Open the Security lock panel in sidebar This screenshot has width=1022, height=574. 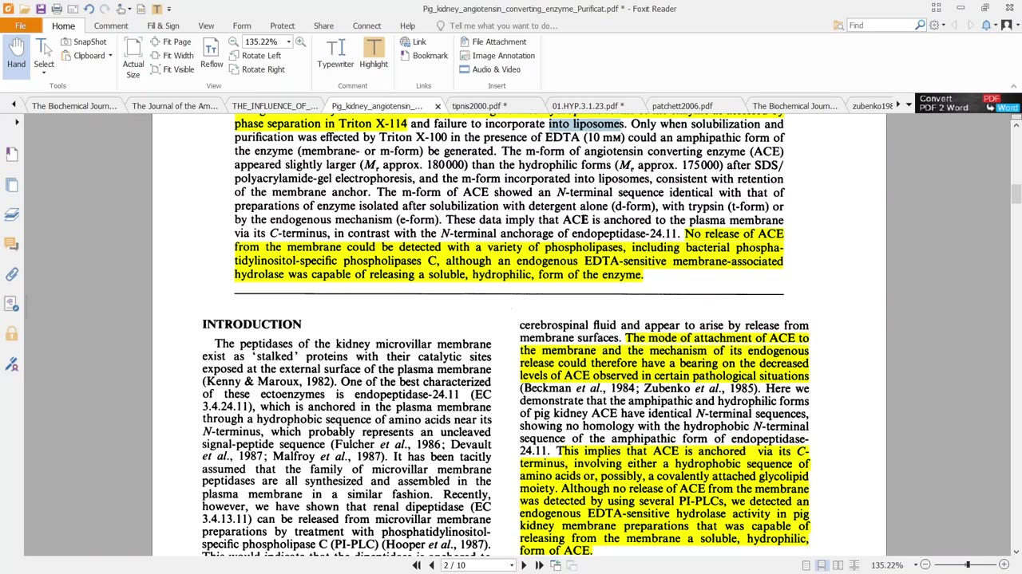(12, 334)
